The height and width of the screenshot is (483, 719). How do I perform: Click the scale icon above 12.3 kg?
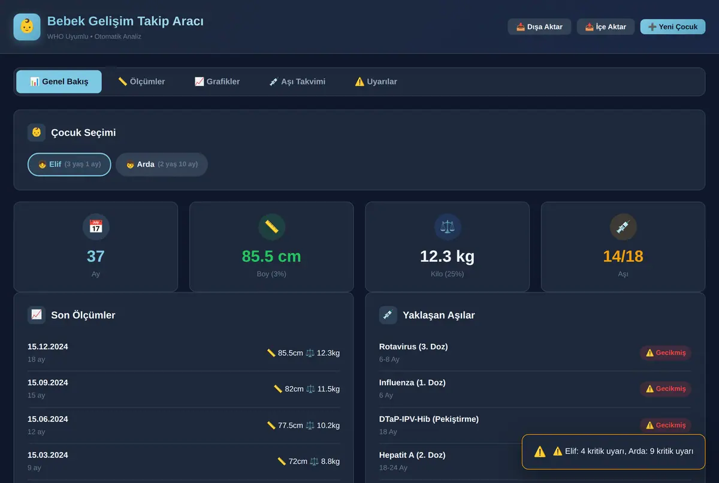[x=448, y=227]
